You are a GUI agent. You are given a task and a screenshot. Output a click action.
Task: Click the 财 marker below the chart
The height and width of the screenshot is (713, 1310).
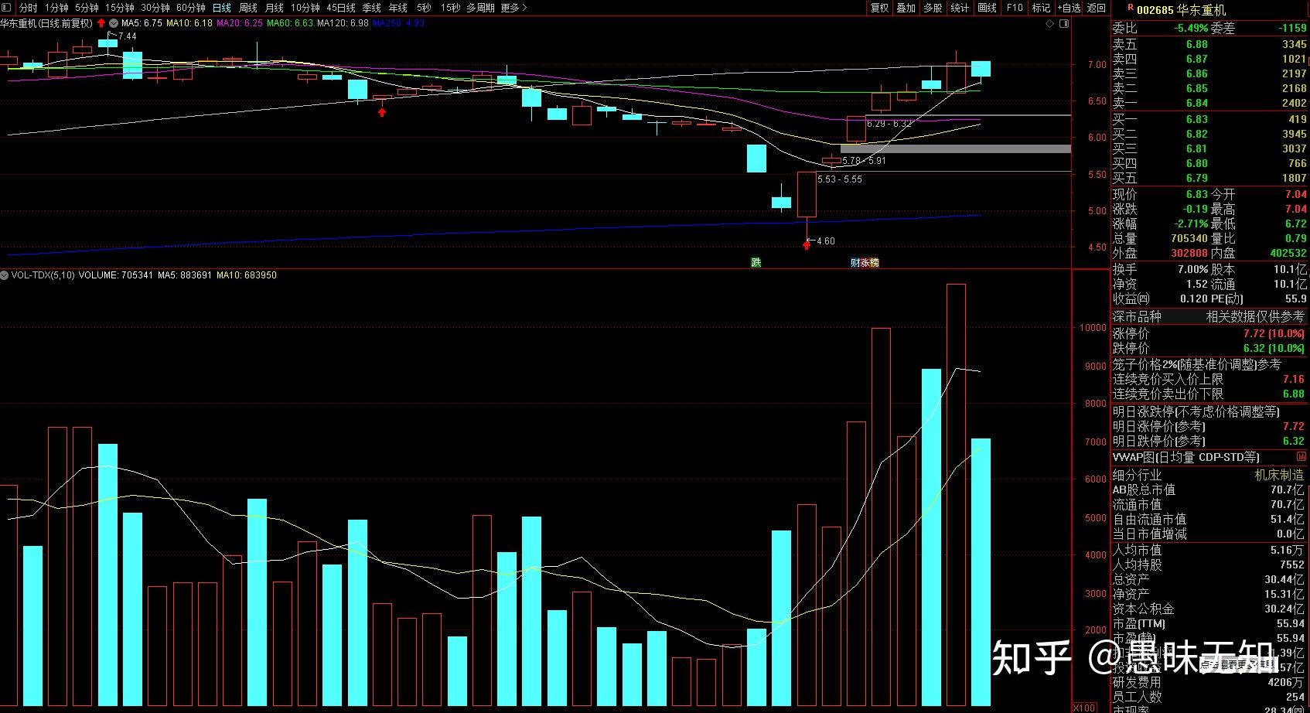point(855,263)
